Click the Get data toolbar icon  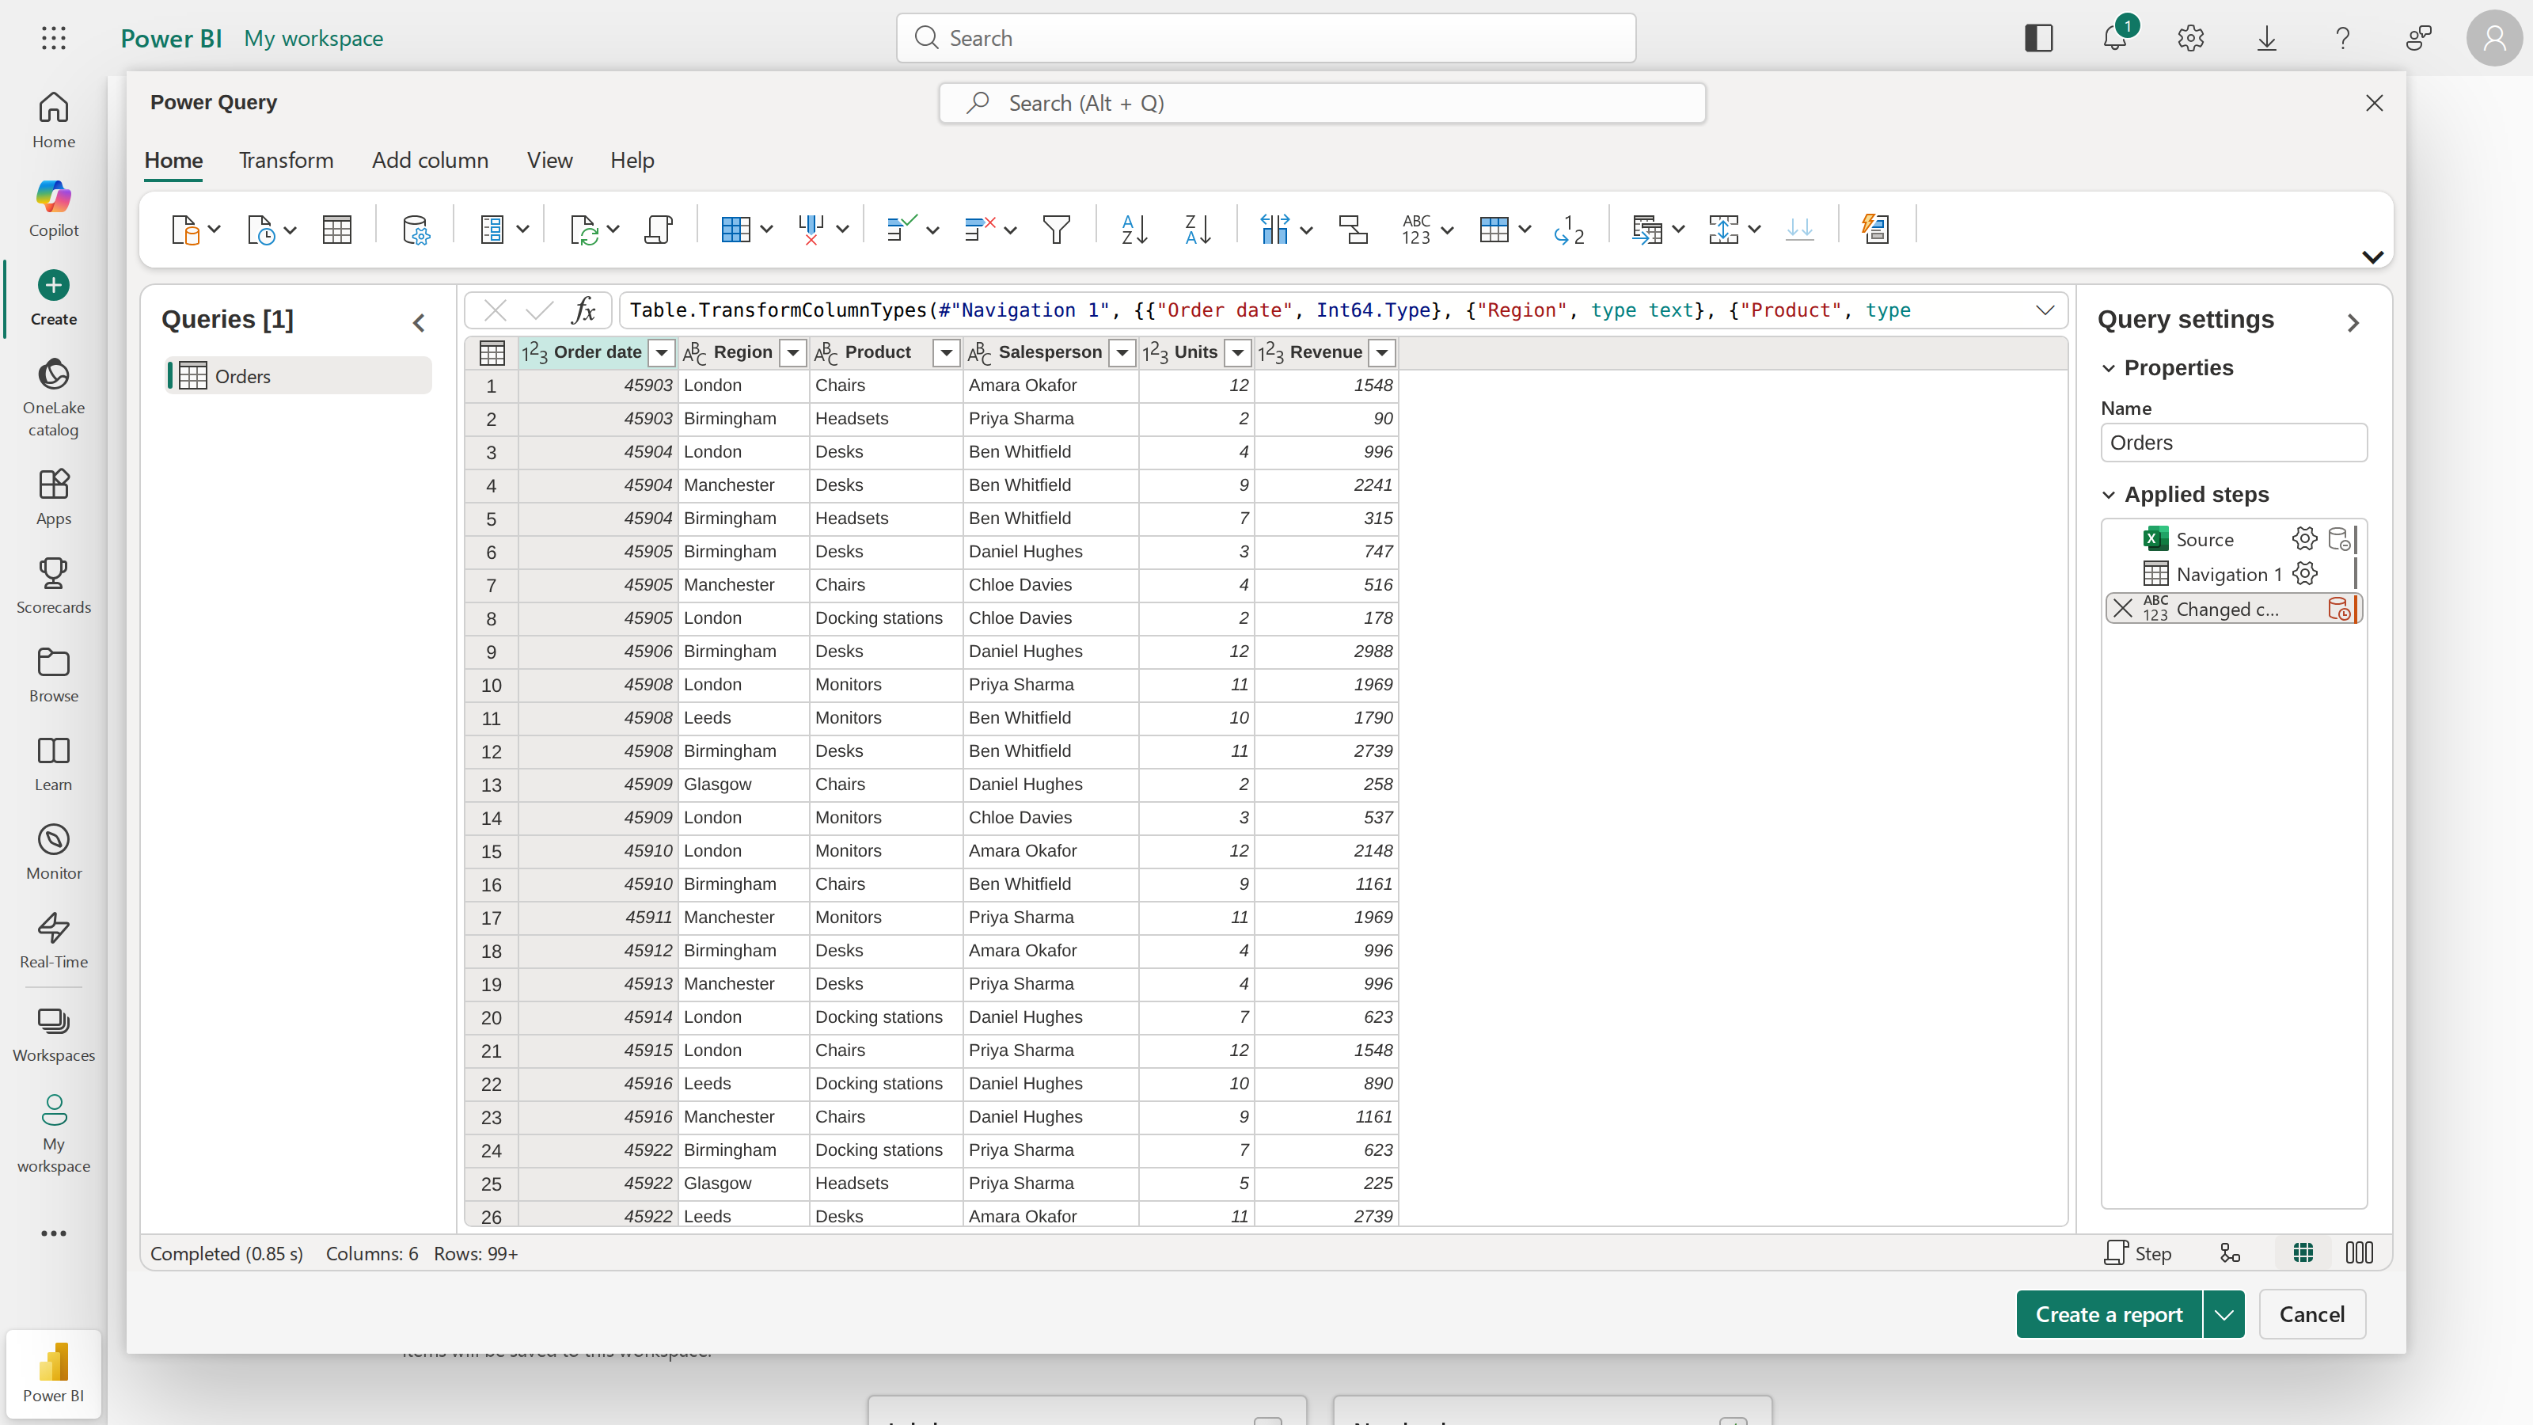[x=186, y=229]
